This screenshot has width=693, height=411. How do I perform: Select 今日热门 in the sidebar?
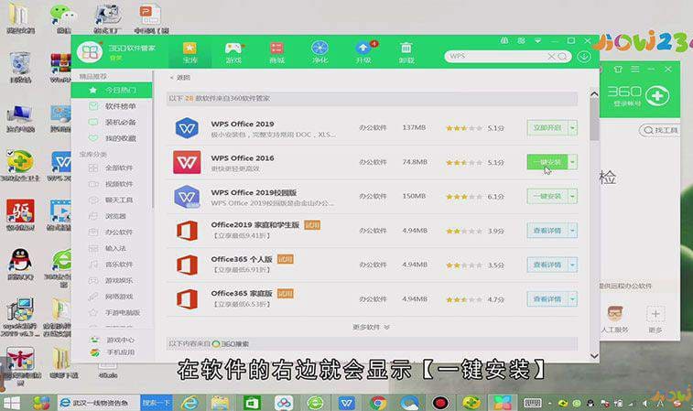pyautogui.click(x=112, y=90)
